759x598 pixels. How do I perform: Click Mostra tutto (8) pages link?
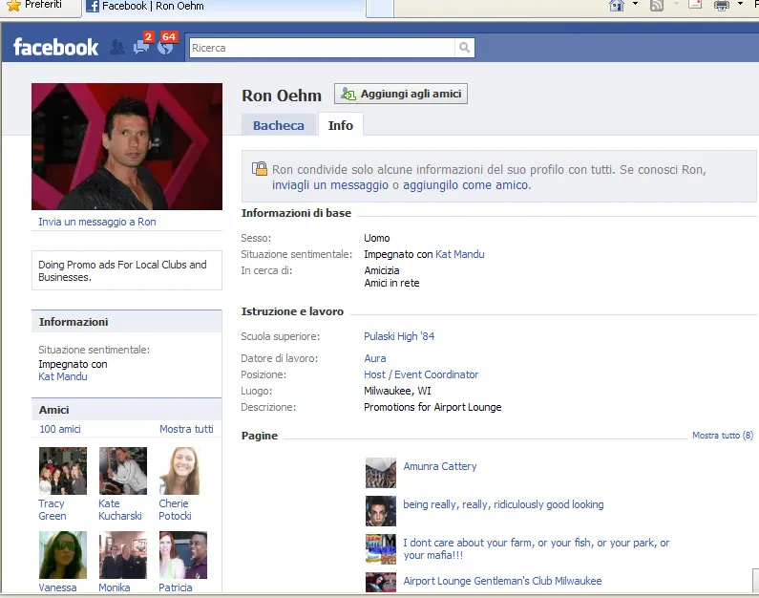click(x=723, y=436)
